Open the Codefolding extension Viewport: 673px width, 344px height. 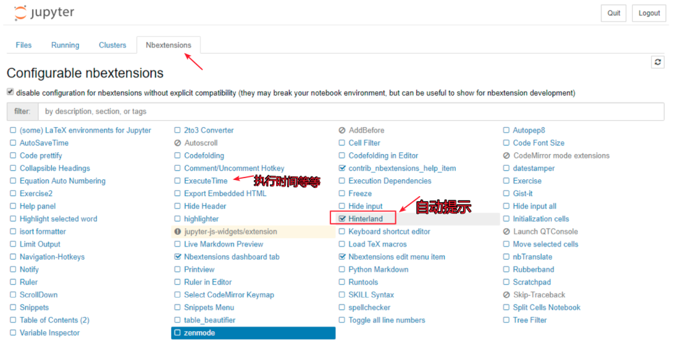(204, 156)
